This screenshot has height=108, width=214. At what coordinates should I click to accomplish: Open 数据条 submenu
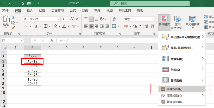coord(182,59)
